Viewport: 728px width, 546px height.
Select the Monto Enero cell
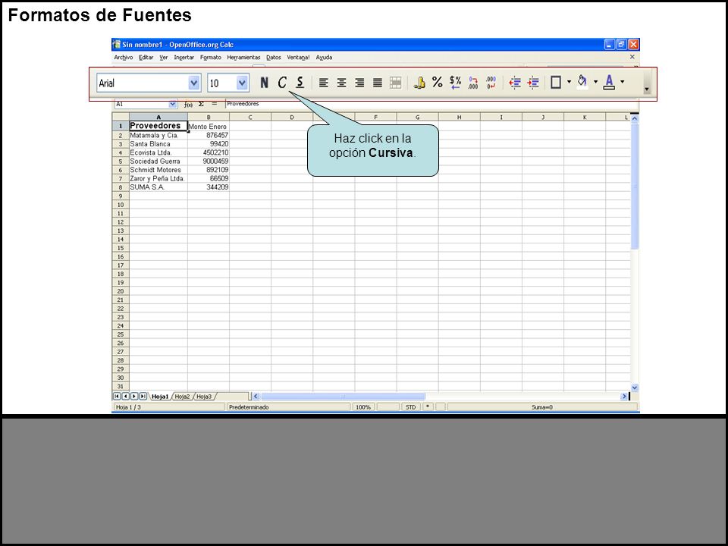coord(209,127)
